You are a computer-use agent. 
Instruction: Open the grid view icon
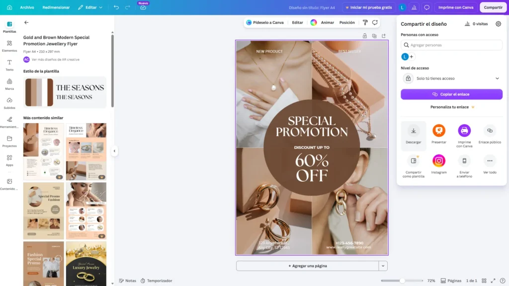pyautogui.click(x=484, y=281)
